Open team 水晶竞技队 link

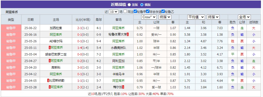coord(118,48)
